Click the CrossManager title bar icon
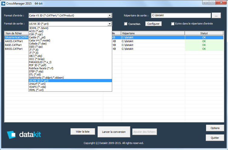The height and width of the screenshot is (150, 228). (3, 4)
